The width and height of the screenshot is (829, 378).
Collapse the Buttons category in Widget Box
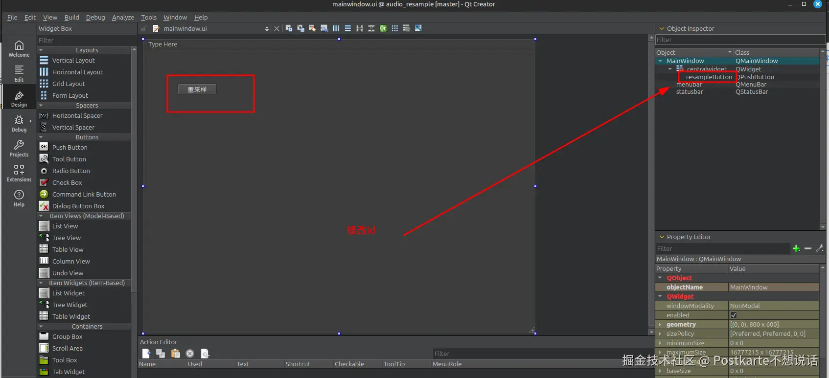tap(41, 137)
